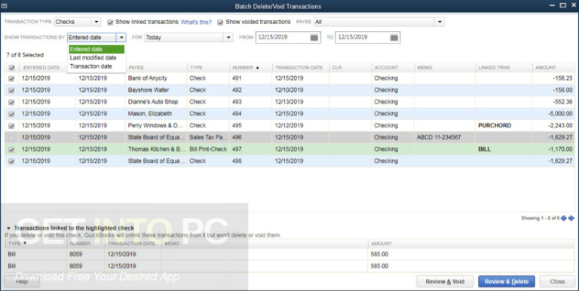Open the FROM date calendar picker
The width and height of the screenshot is (579, 291).
(314, 37)
